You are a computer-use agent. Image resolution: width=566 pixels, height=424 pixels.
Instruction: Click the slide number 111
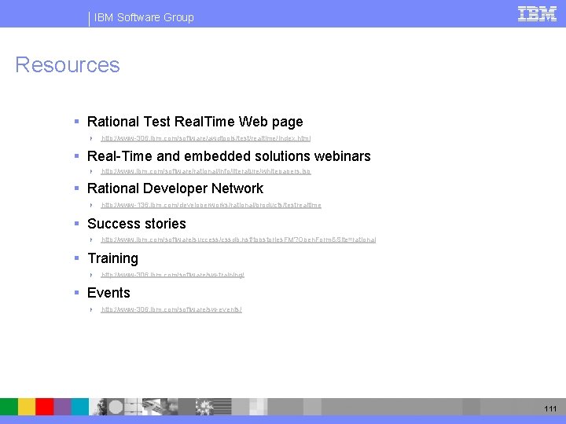pyautogui.click(x=550, y=408)
